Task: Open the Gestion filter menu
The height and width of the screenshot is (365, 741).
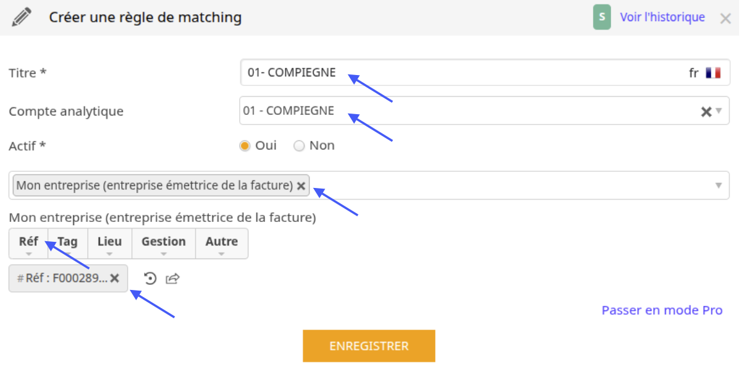Action: tap(163, 244)
